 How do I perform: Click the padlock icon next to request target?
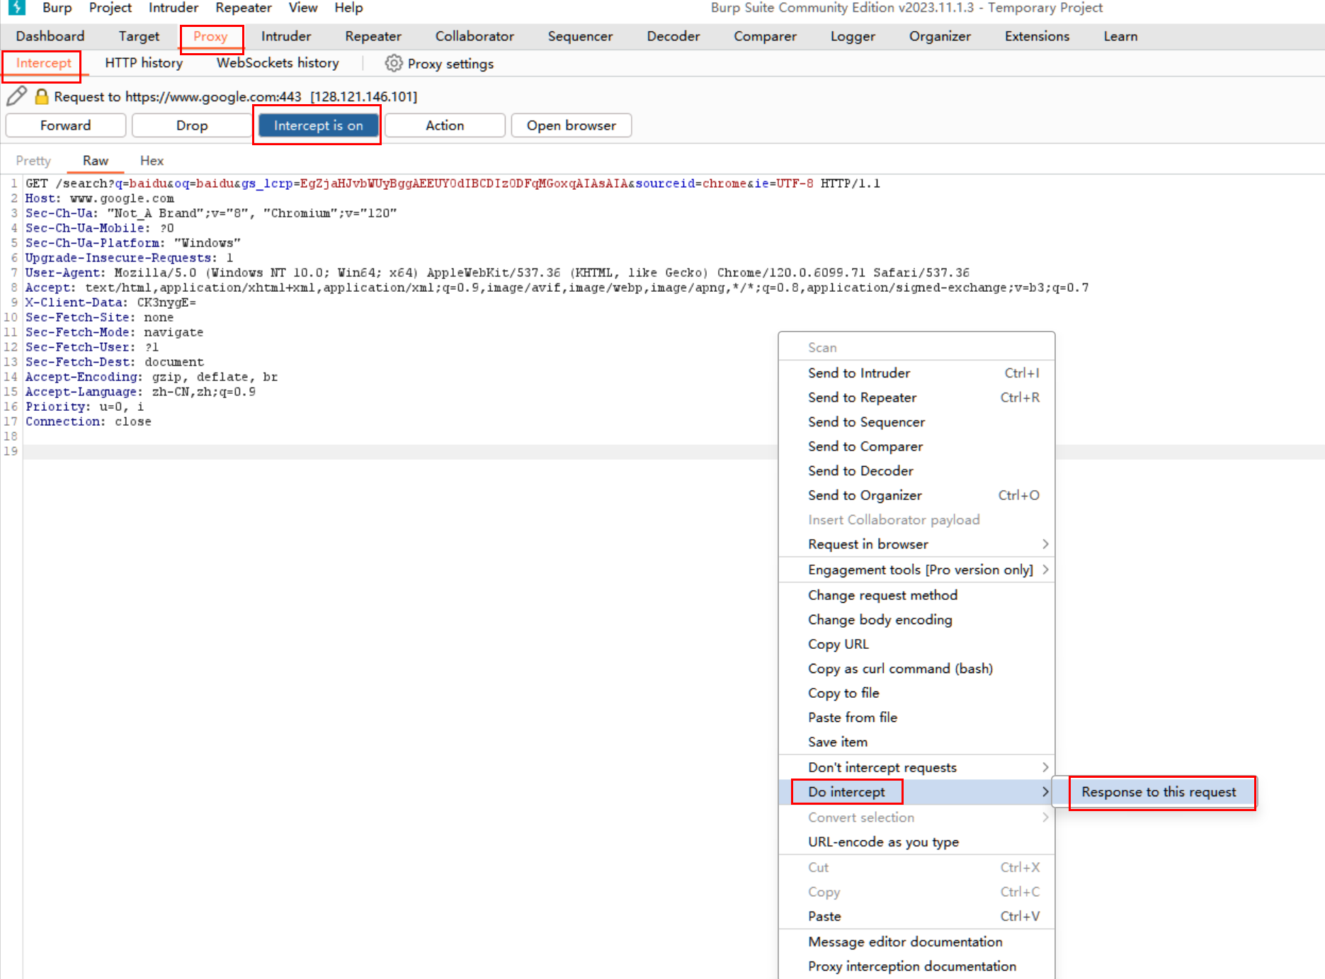tap(42, 96)
